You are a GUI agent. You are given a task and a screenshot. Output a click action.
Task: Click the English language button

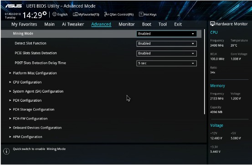pos(60,14)
